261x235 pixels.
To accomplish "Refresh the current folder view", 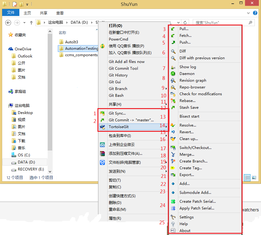I will pyautogui.click(x=185, y=23).
